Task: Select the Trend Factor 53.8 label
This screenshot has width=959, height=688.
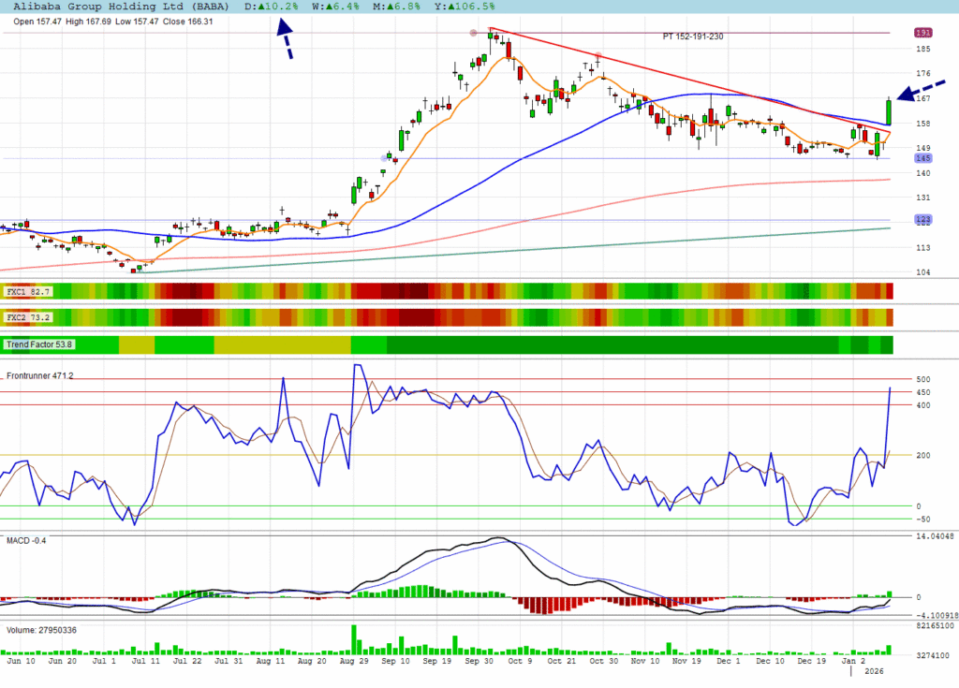Action: coord(40,344)
